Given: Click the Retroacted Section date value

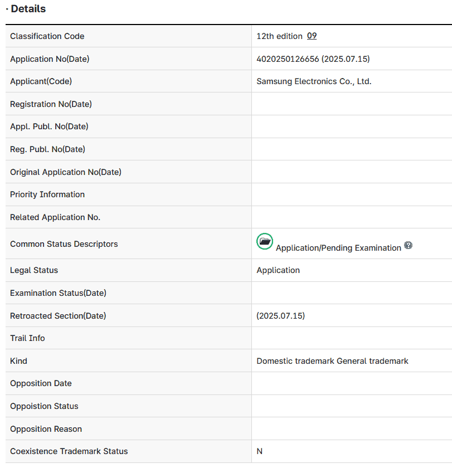Looking at the screenshot, I should [280, 316].
